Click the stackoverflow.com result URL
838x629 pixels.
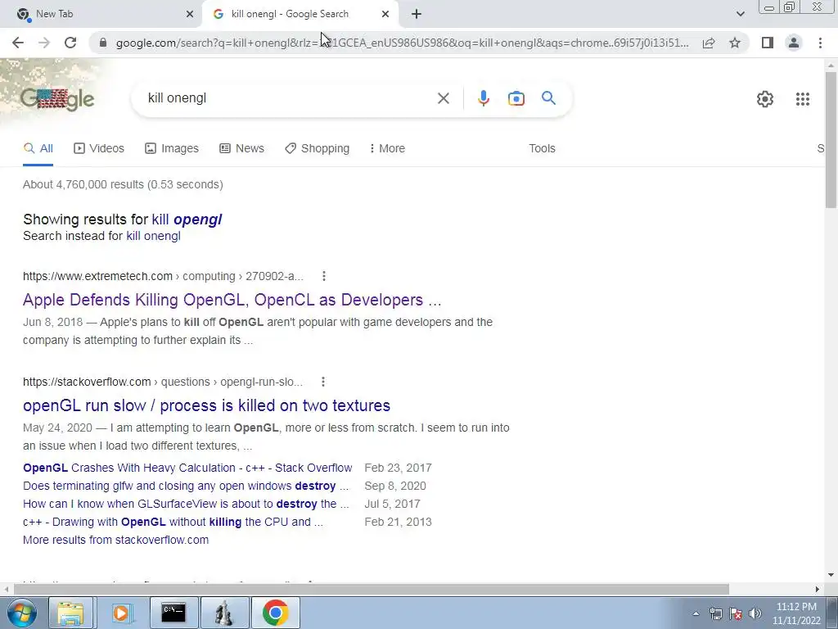pos(163,382)
